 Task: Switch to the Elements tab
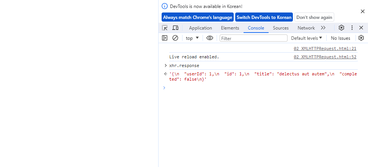pos(230,28)
